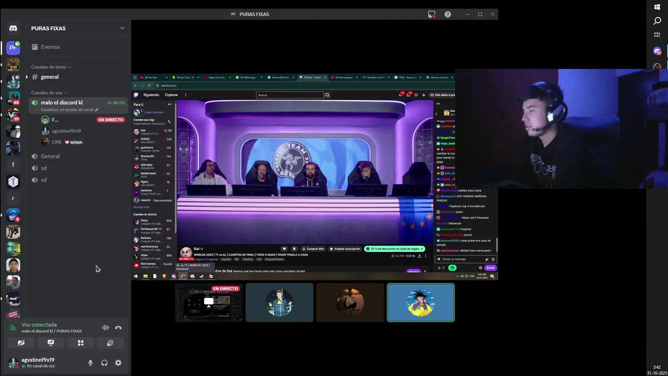This screenshot has height=376, width=668.
Task: Open the white cube logo server
Action: [x=13, y=181]
